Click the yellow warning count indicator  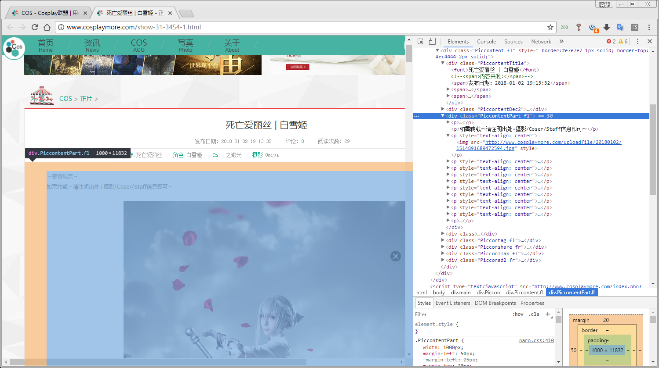(x=623, y=41)
